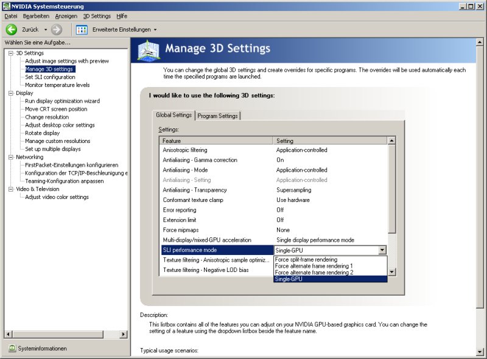487x359 pixels.
Task: Open the Bearbeiten menu
Action: [36, 16]
